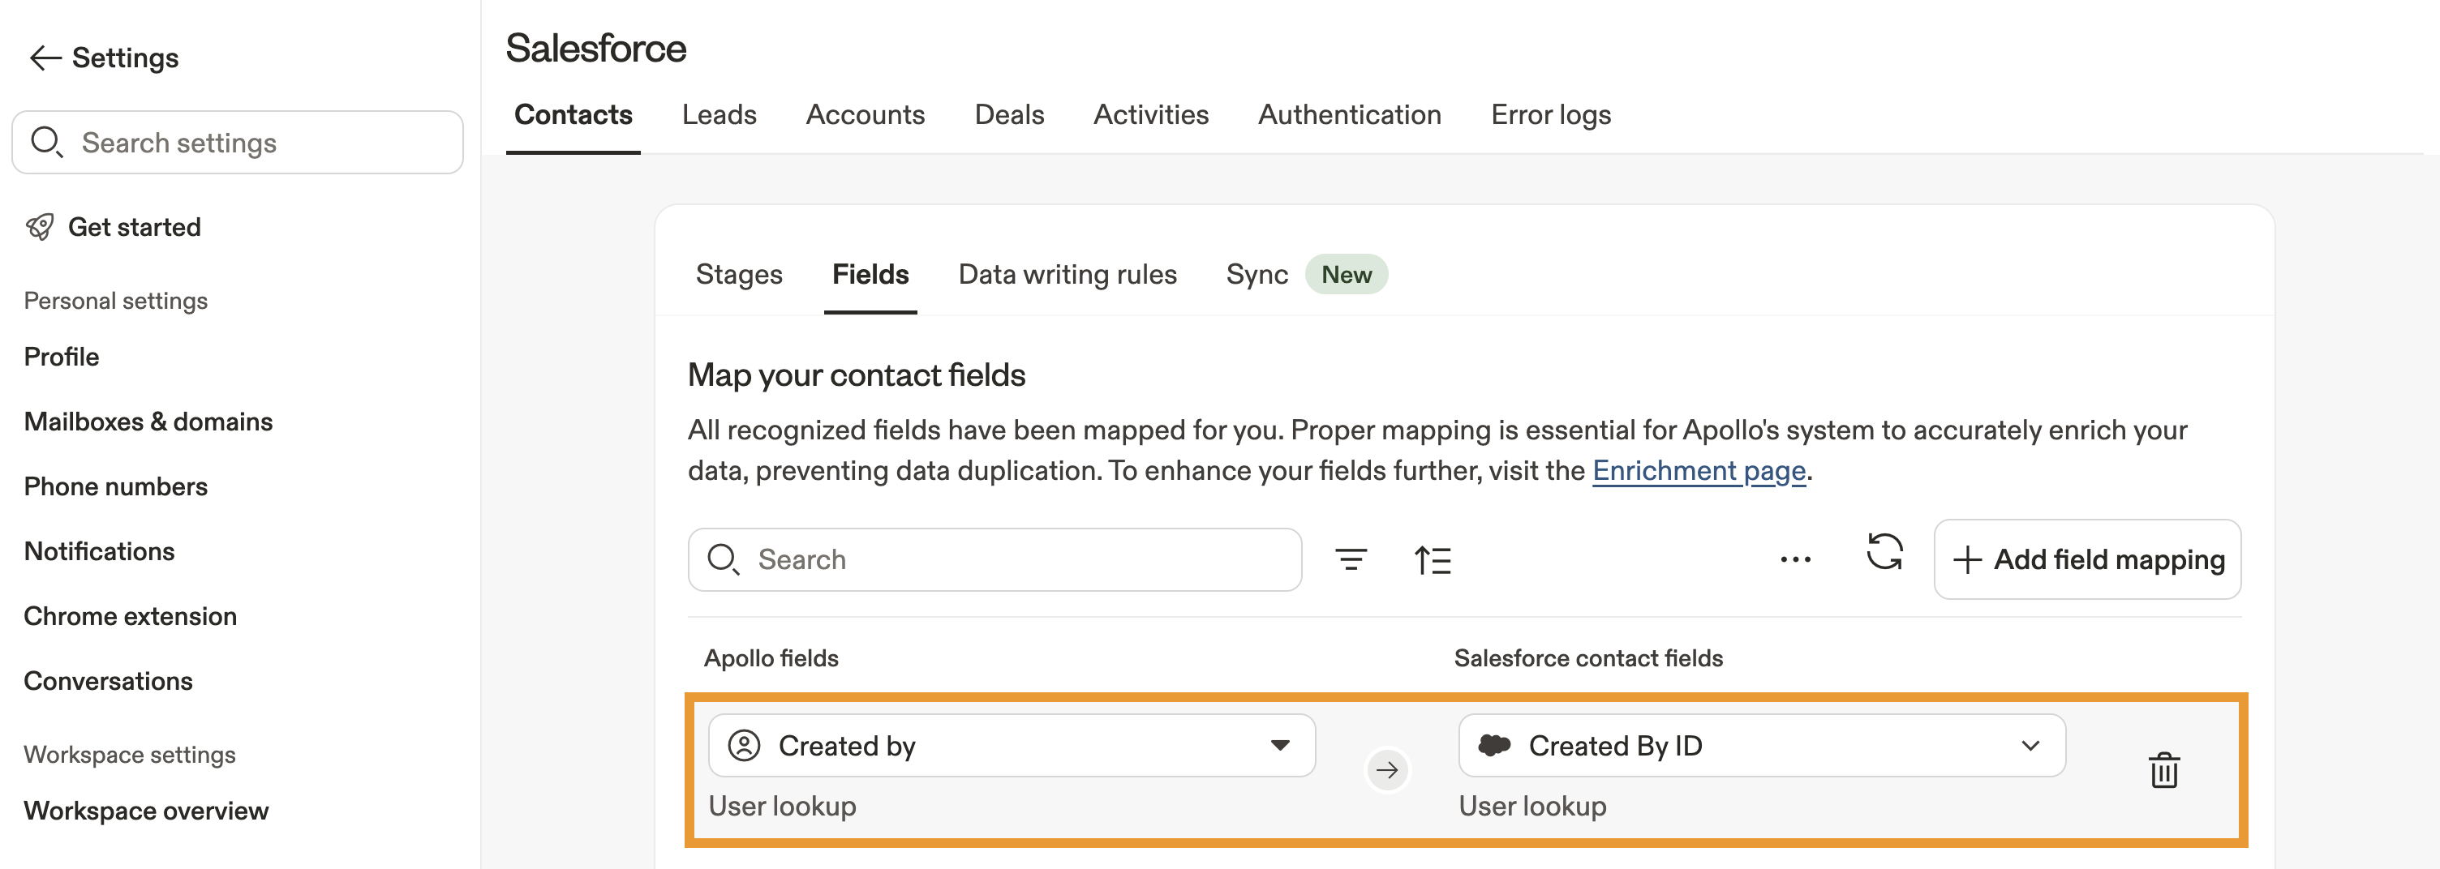The image size is (2440, 869).
Task: Open Notifications settings
Action: (x=100, y=552)
